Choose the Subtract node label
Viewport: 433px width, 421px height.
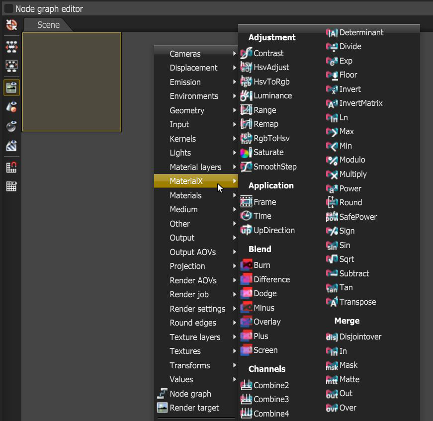coord(354,273)
